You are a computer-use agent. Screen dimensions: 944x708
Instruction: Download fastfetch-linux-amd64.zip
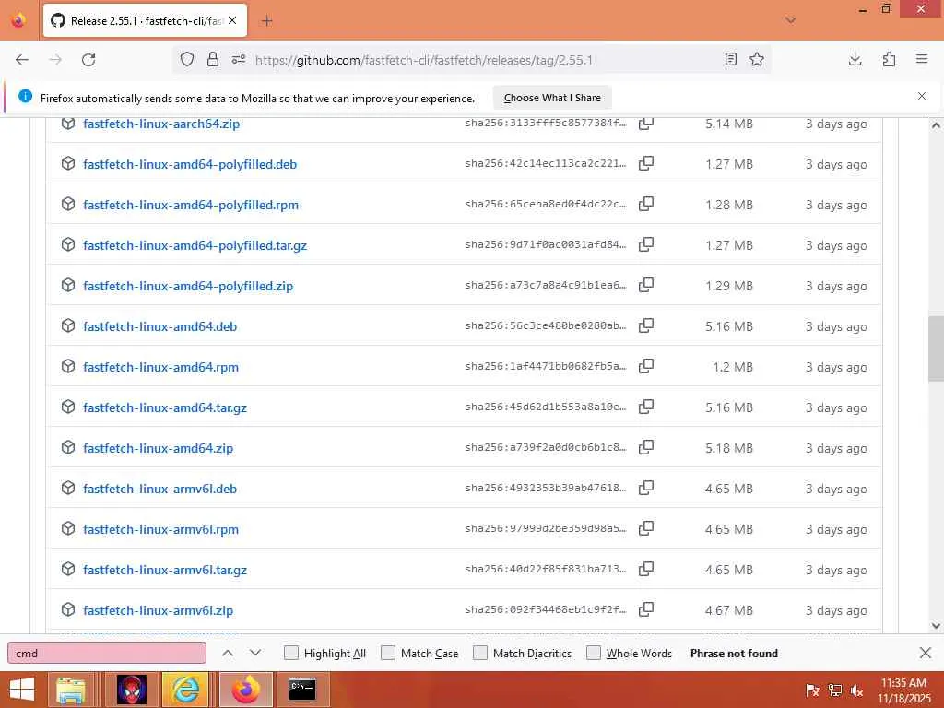158,448
